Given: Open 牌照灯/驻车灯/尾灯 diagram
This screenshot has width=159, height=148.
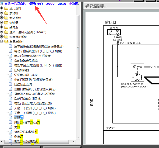Looking at the screenshot, I should pyautogui.click(x=27, y=122).
